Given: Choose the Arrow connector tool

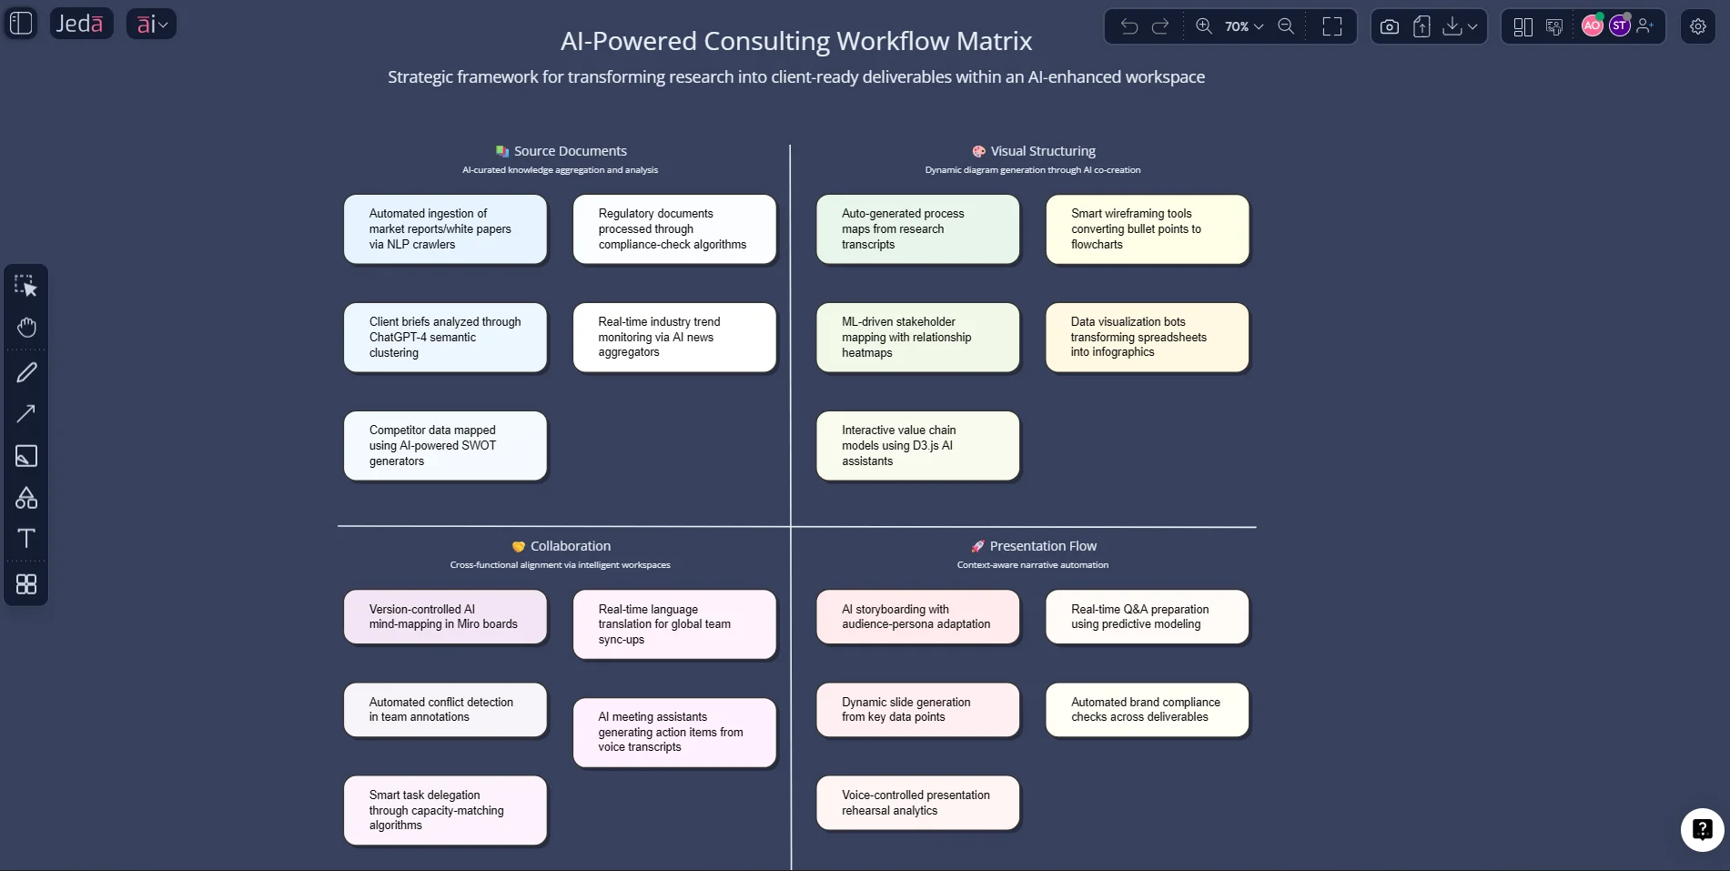Looking at the screenshot, I should pyautogui.click(x=25, y=414).
